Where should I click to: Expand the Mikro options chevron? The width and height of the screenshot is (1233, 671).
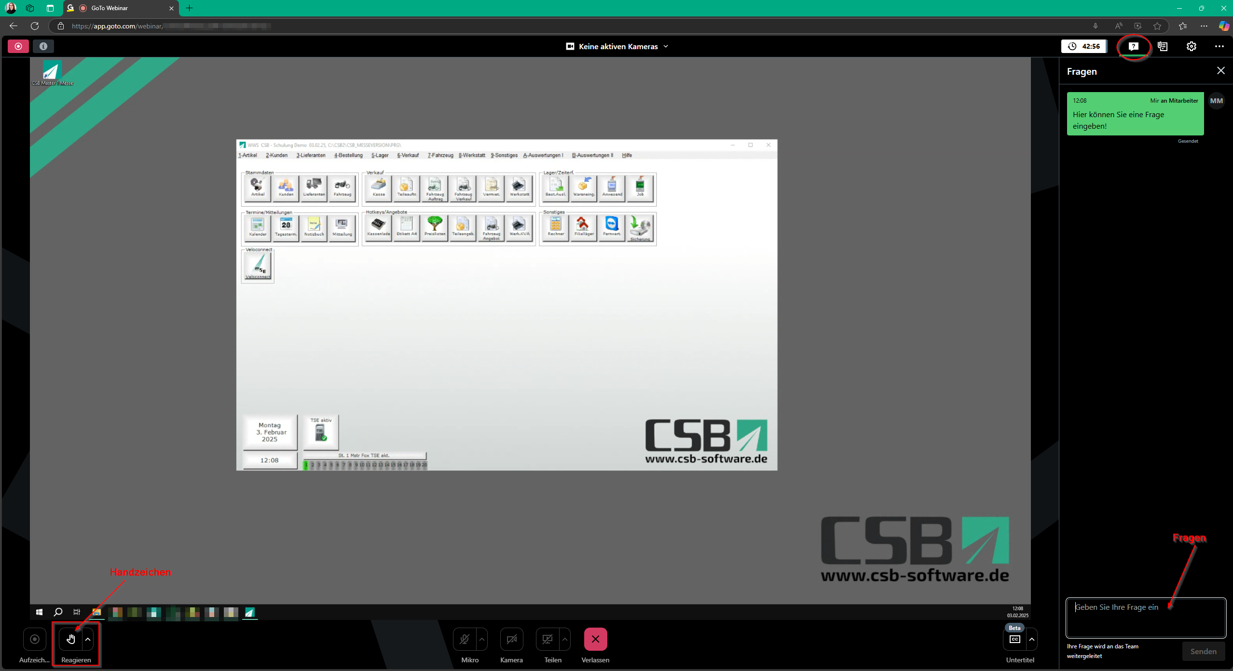click(x=481, y=639)
